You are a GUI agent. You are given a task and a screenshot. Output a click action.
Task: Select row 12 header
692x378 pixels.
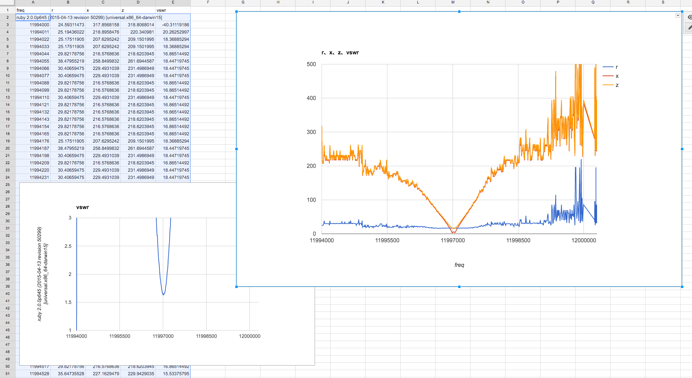7,90
